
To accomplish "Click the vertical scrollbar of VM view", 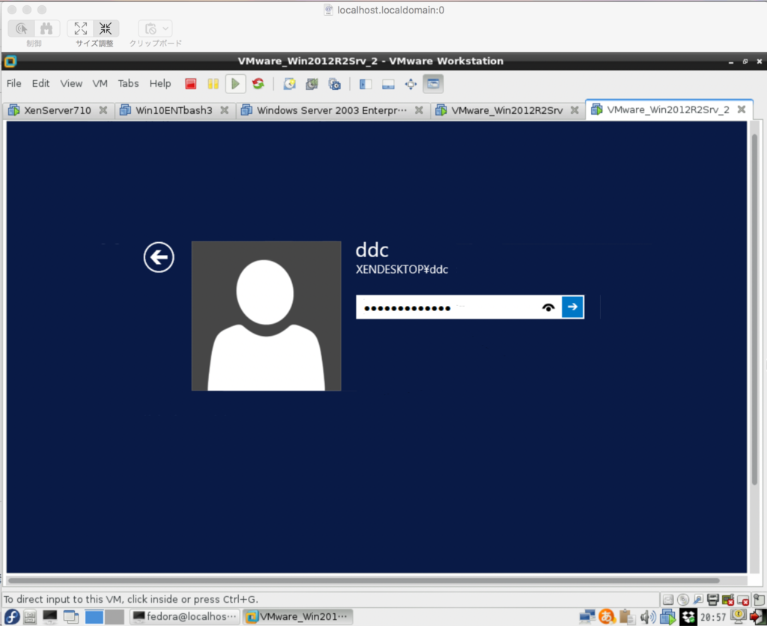I will click(754, 308).
